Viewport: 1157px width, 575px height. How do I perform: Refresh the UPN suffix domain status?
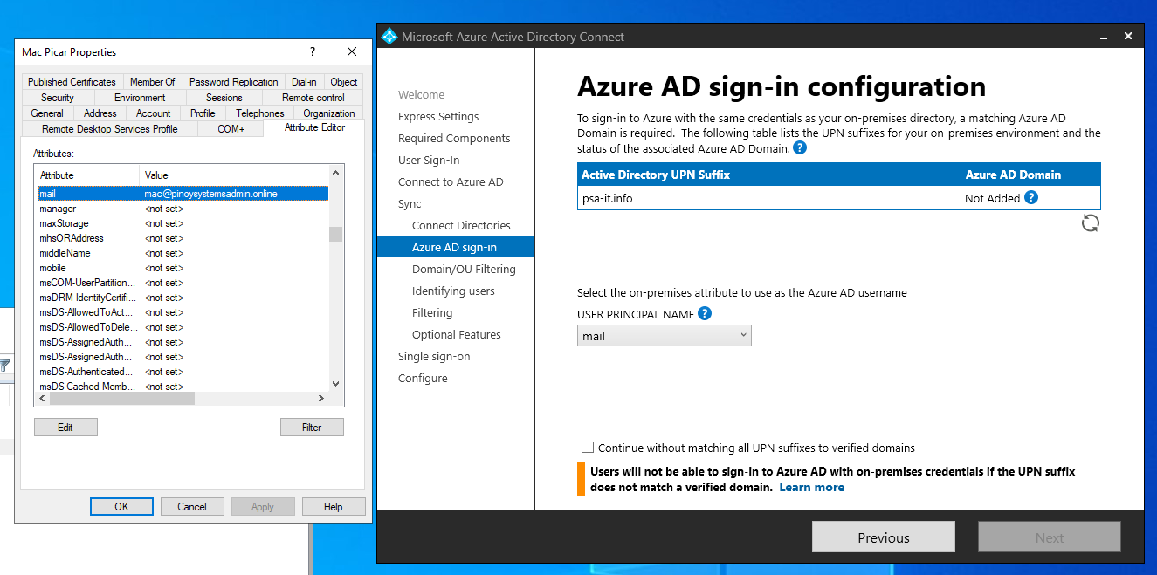point(1091,223)
